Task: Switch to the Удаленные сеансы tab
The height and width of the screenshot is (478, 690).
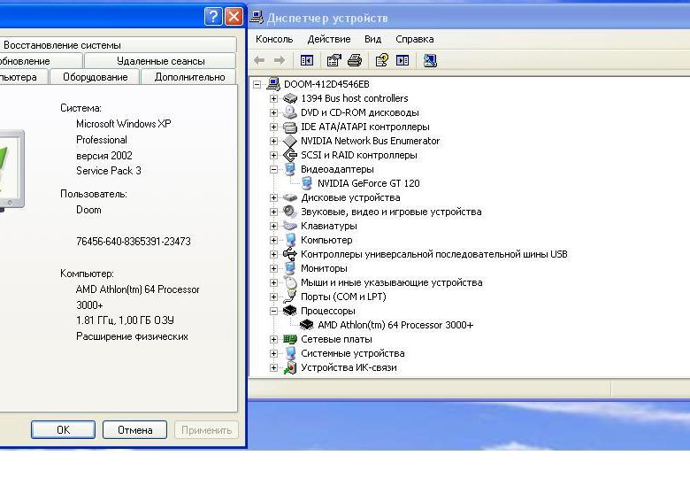Action: point(161,61)
